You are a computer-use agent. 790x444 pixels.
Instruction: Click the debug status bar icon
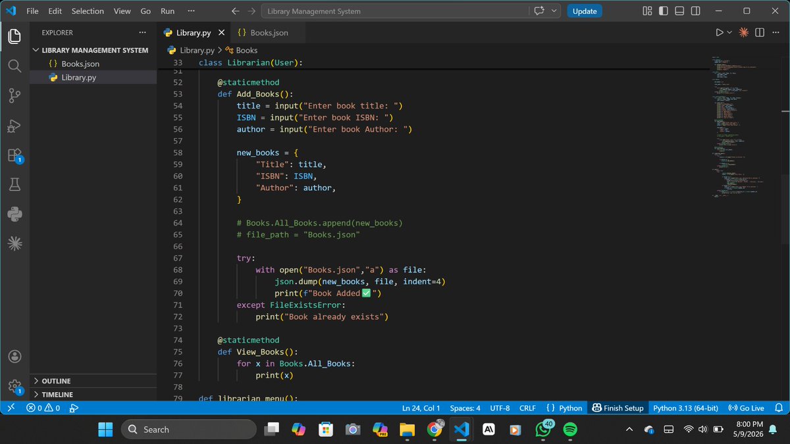pos(74,408)
